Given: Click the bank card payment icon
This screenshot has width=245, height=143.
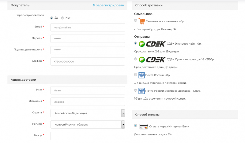Looking at the screenshot, I should click(x=144, y=126).
